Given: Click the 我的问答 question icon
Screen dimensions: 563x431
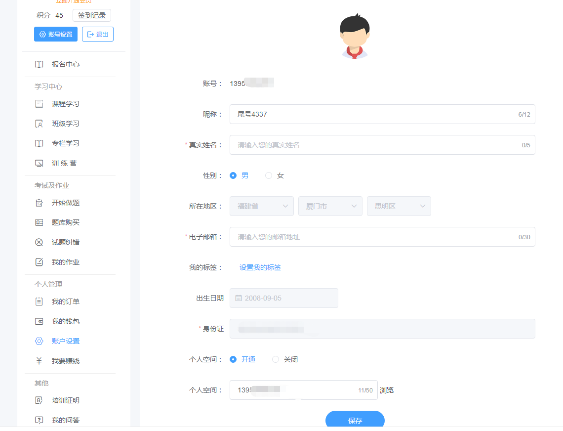Looking at the screenshot, I should [39, 420].
